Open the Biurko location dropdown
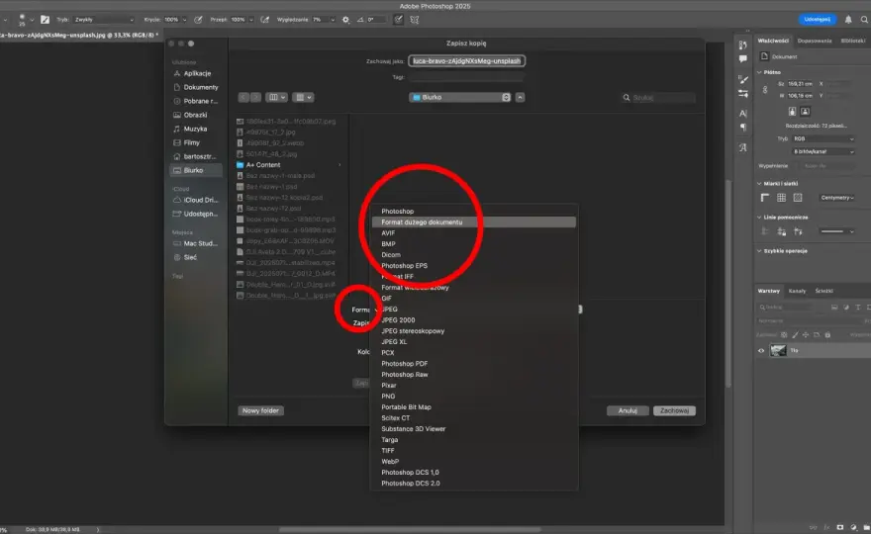Screen dimensions: 871x534 pyautogui.click(x=460, y=97)
